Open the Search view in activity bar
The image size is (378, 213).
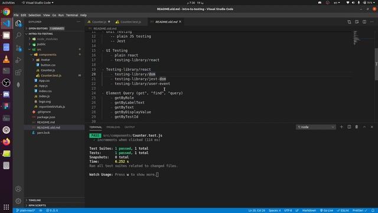pos(18,35)
